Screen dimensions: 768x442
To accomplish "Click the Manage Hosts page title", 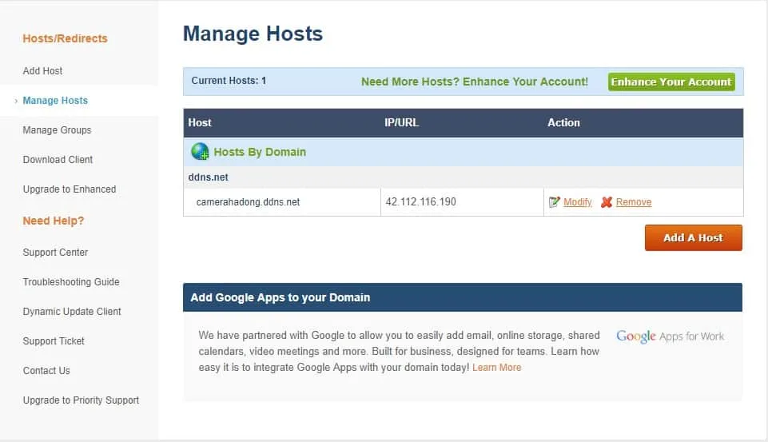I will click(x=253, y=34).
